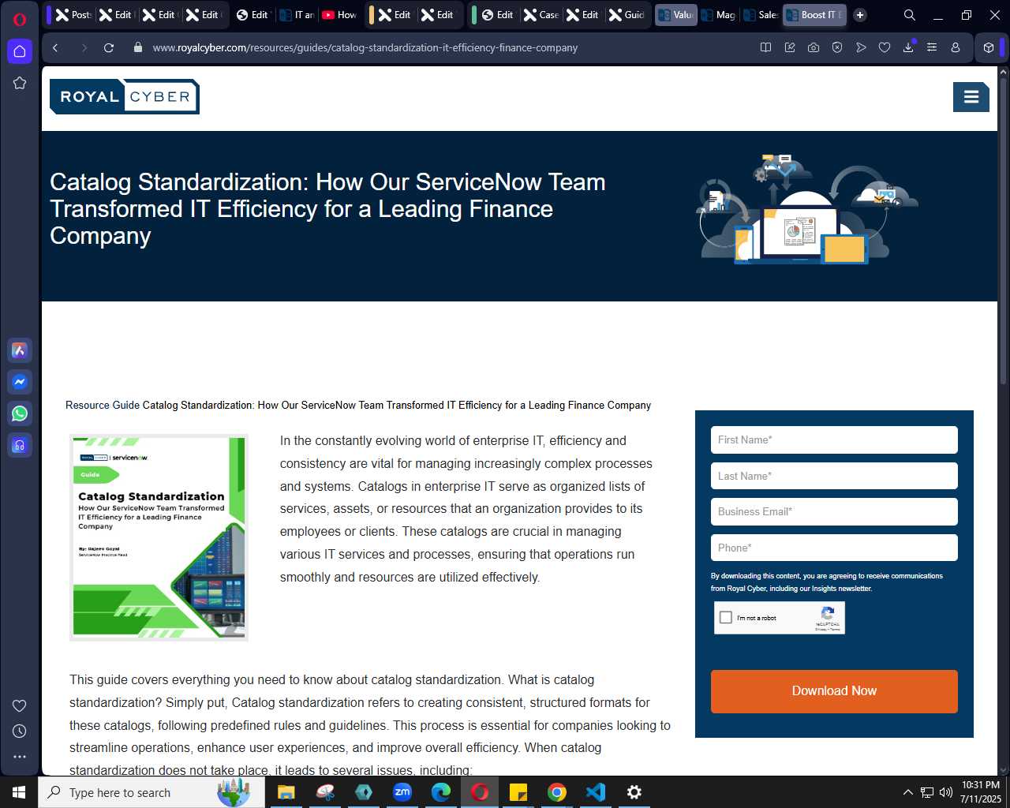Open Zoom from the taskbar
Image resolution: width=1010 pixels, height=808 pixels.
pos(402,792)
